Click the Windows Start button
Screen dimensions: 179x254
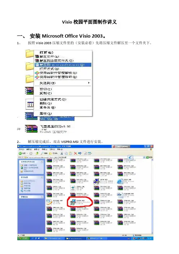click(23, 238)
